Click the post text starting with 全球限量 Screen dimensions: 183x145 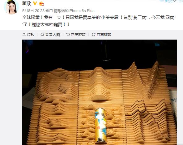pyautogui.click(x=98, y=21)
